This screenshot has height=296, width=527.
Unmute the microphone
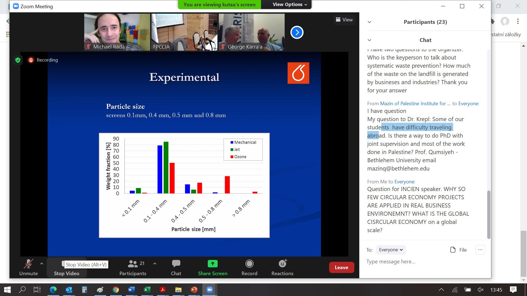(x=28, y=264)
